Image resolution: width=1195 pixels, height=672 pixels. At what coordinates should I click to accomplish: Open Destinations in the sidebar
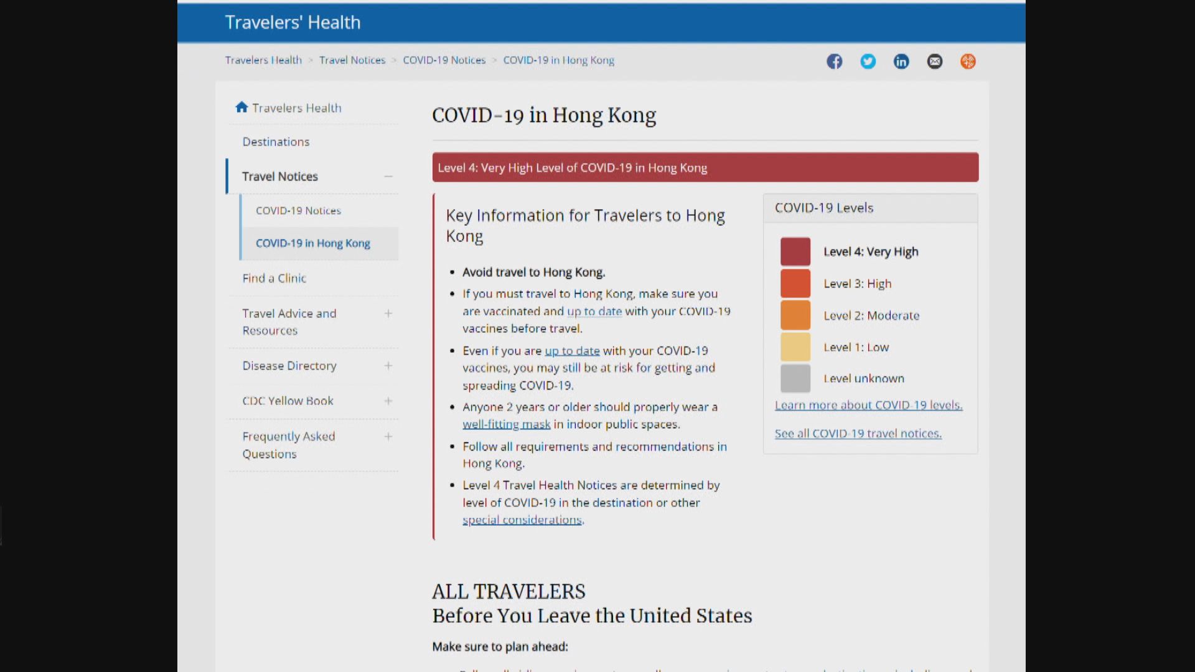point(276,142)
